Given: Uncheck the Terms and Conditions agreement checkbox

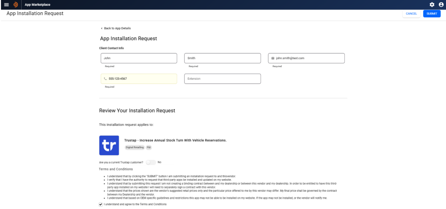Looking at the screenshot, I should (101, 204).
